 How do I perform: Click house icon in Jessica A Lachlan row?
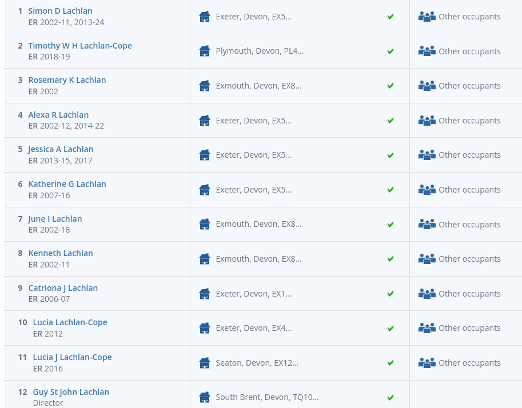(x=205, y=155)
